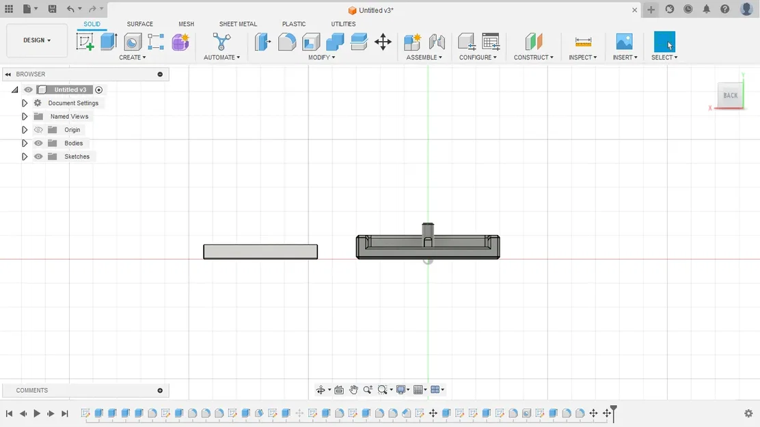Screen dimensions: 760x427
Task: Click the Create Form purple icon
Action: click(180, 42)
